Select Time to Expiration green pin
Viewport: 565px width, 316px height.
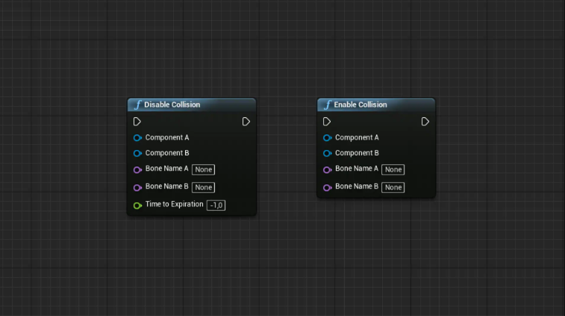(137, 205)
